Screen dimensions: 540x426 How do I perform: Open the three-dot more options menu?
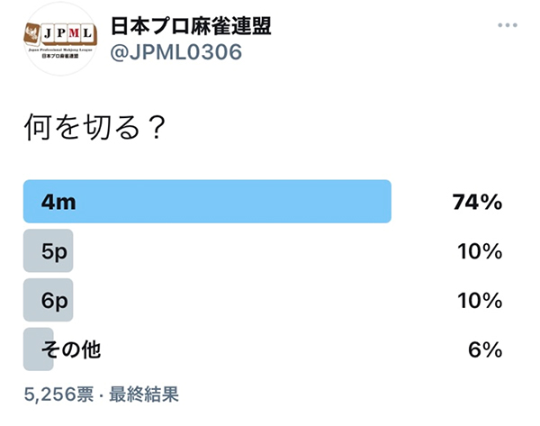(508, 25)
